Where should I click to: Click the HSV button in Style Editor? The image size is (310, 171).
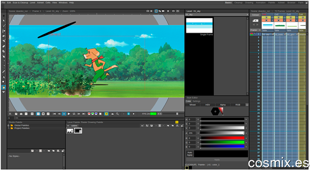pyautogui.click(x=208, y=105)
